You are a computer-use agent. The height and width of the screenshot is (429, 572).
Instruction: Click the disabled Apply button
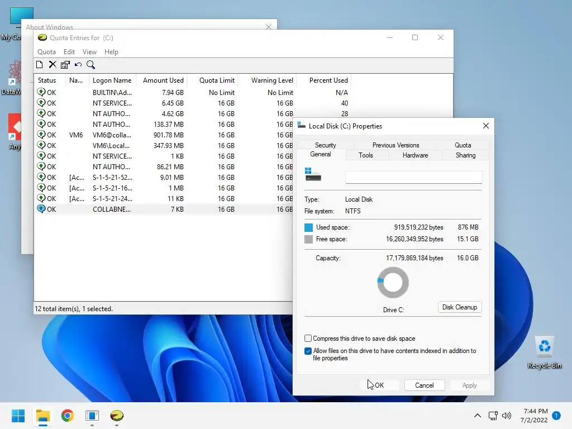tap(469, 385)
